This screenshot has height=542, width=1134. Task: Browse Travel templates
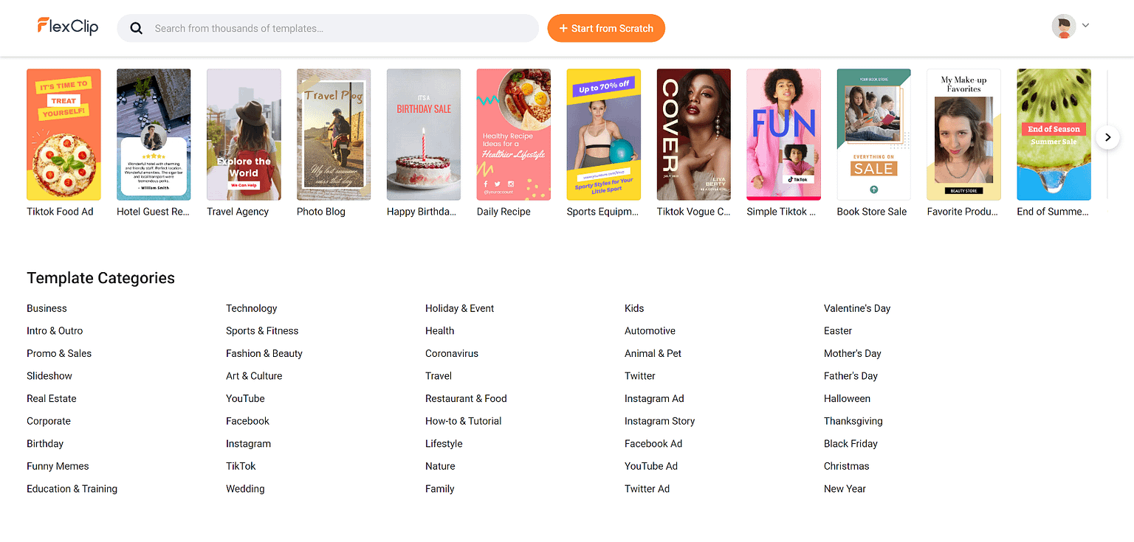(438, 375)
